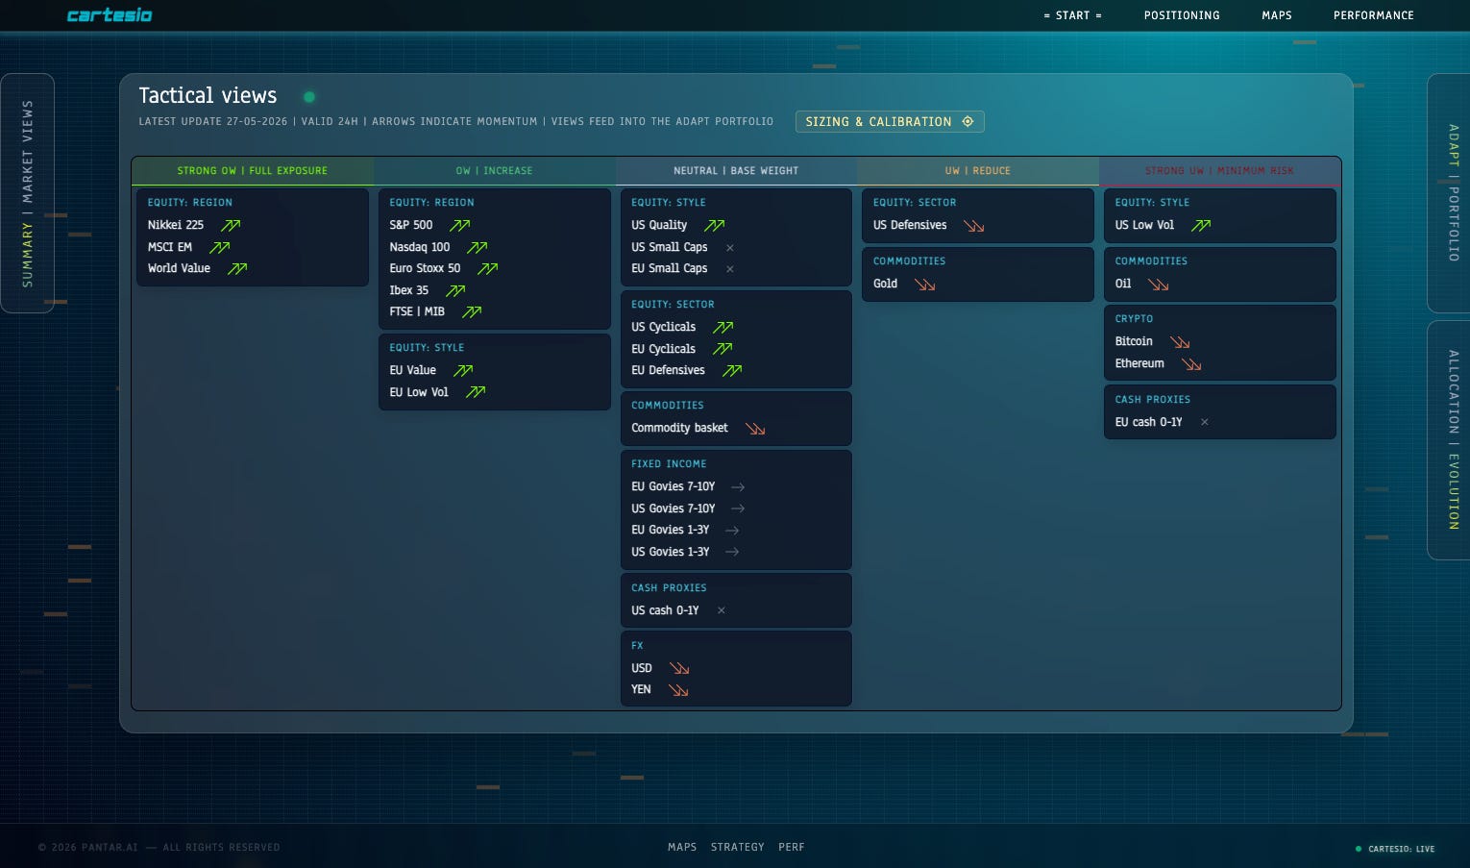Screen dimensions: 1470x868
Task: Click the x marker next to US cash 0-1Y
Action: pyautogui.click(x=722, y=610)
